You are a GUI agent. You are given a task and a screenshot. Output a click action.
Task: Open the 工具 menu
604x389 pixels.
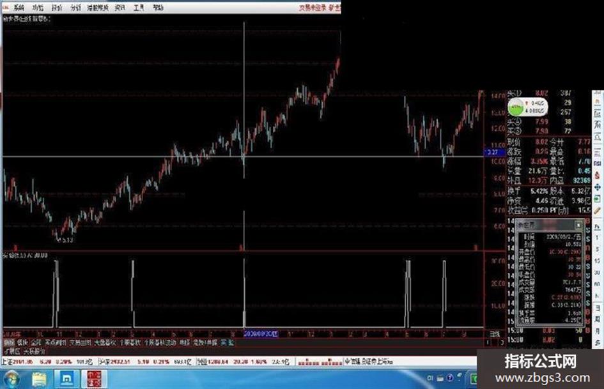(x=139, y=8)
